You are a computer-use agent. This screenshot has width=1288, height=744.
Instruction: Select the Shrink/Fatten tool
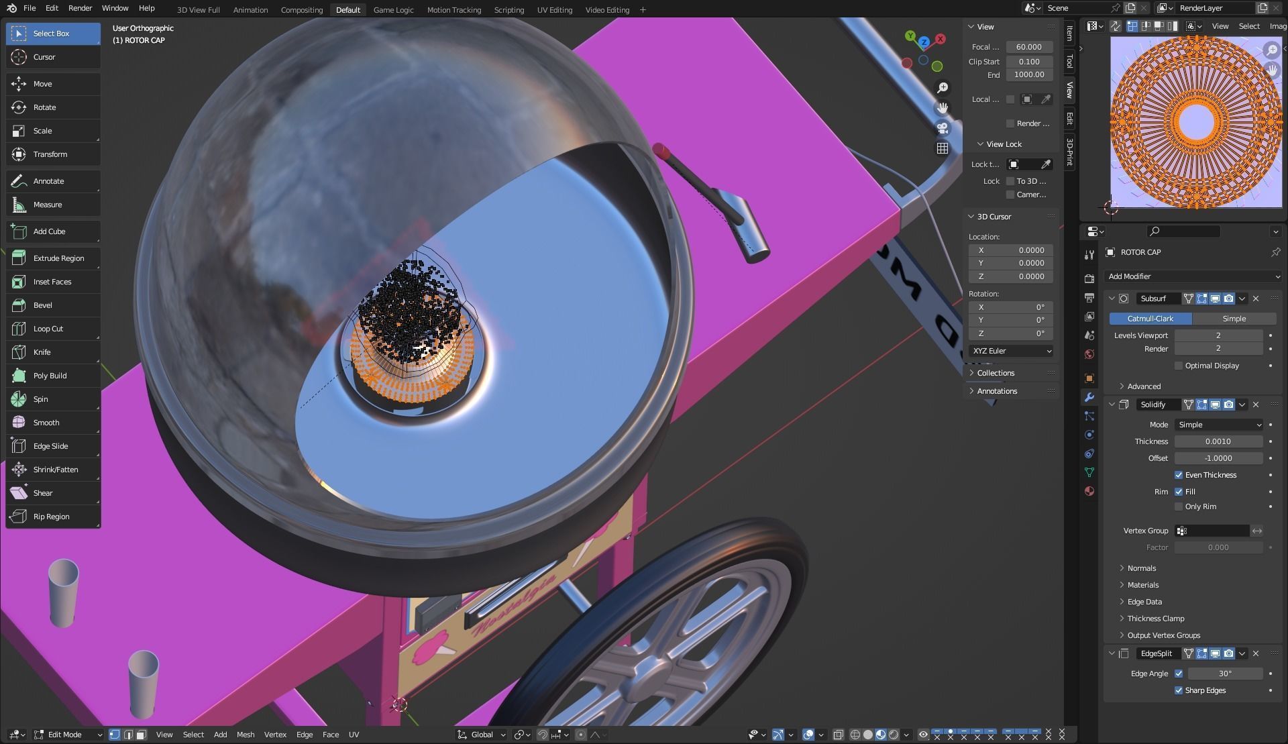(x=53, y=470)
